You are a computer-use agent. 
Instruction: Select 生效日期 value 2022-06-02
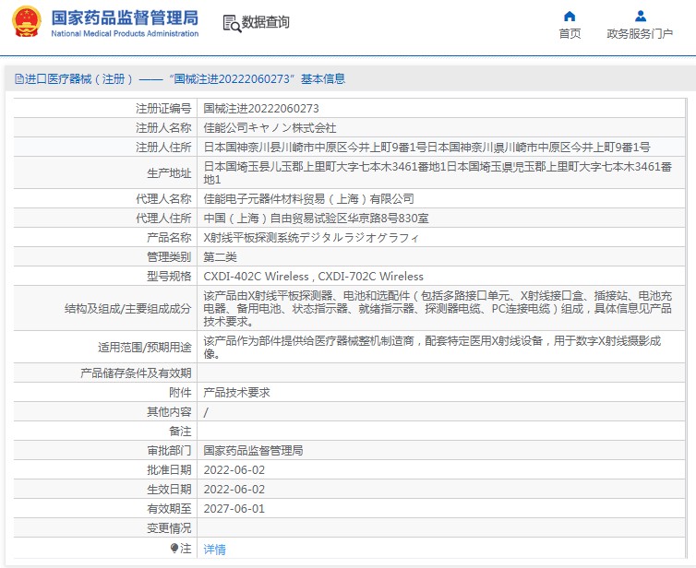click(234, 490)
